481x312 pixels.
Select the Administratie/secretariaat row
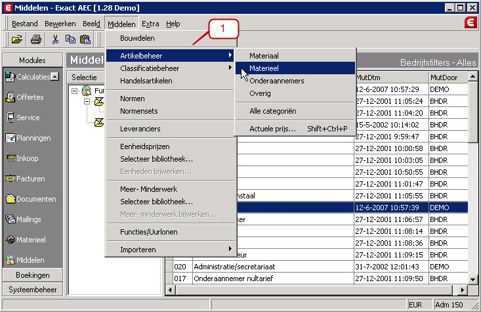316,267
